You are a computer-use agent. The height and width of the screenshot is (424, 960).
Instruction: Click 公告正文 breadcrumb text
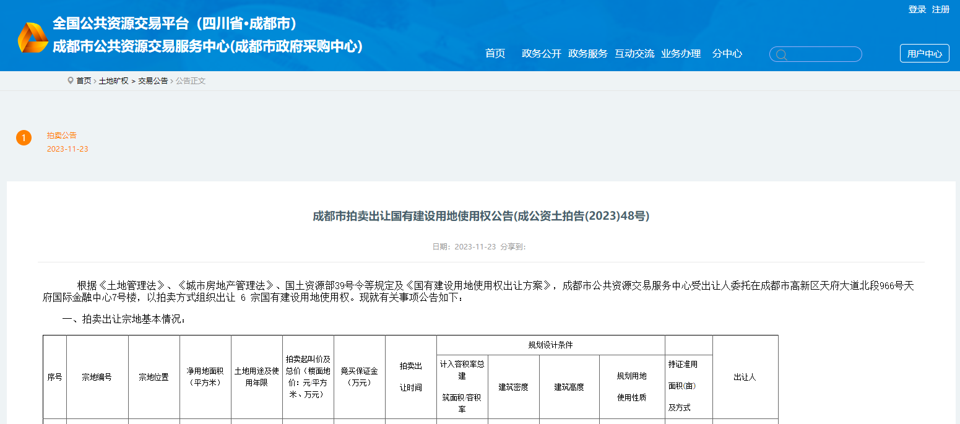(191, 81)
